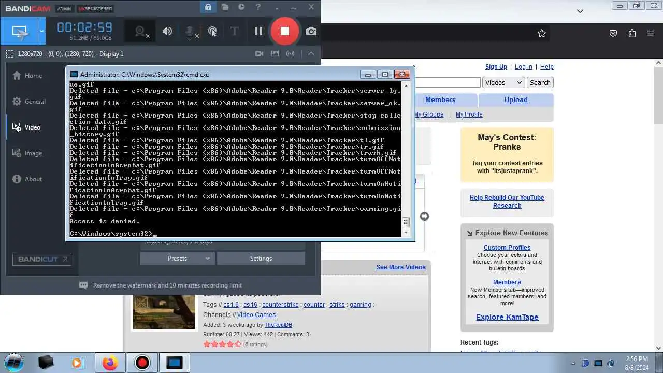This screenshot has height=373, width=663.
Task: Collapse Bandicam panel with up chevron
Action: pyautogui.click(x=311, y=54)
